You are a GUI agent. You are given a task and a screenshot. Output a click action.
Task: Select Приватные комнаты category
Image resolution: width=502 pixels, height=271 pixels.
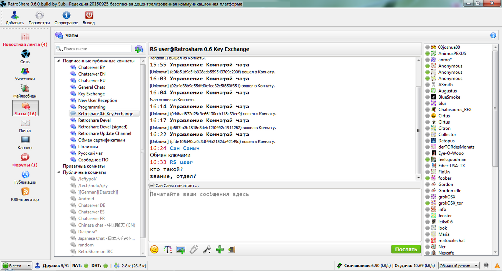tap(84, 166)
